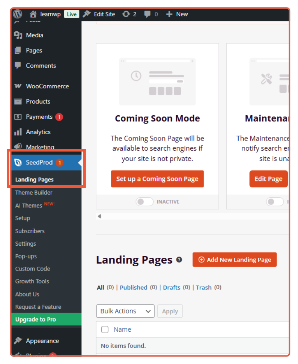Toggle the Maintenance Mode switch

click(x=274, y=202)
